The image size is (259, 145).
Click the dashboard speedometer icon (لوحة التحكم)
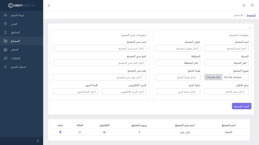pyautogui.click(x=6, y=15)
